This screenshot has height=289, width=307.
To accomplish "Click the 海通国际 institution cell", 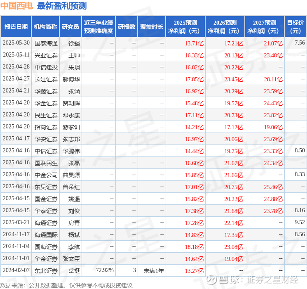I will (46, 235).
